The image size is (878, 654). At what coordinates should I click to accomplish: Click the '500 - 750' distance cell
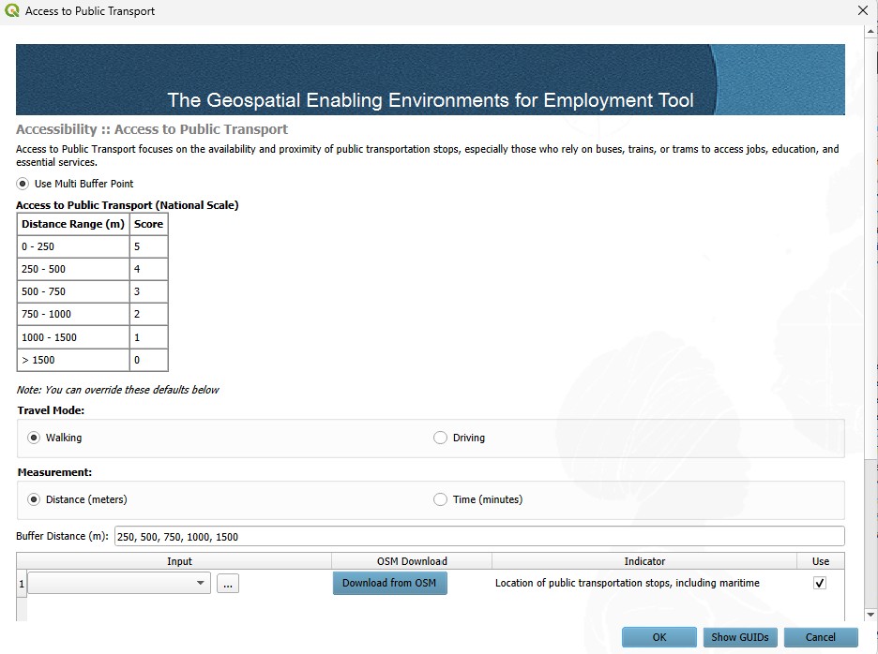pos(73,291)
